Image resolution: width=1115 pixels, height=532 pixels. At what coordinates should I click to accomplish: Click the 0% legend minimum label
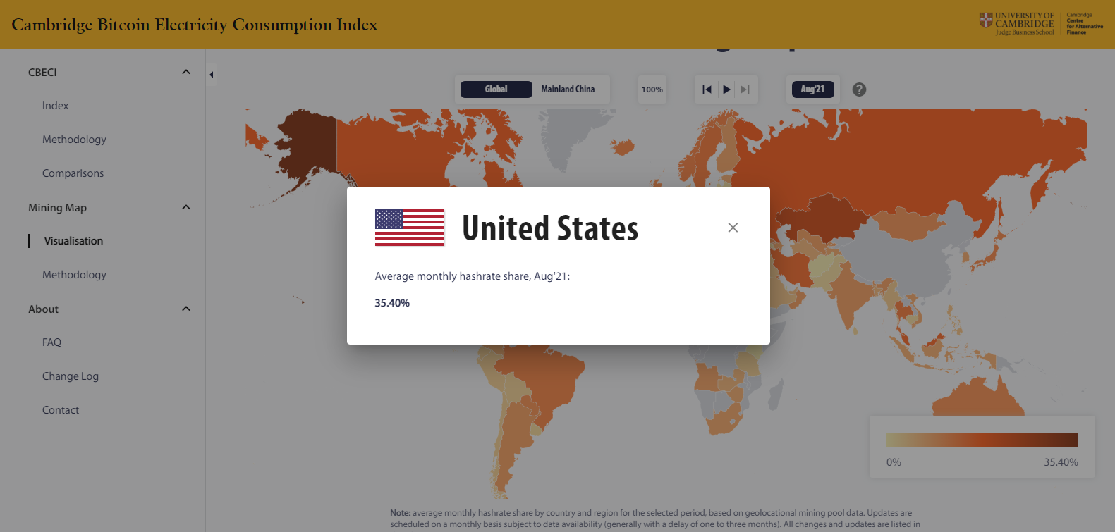click(x=894, y=462)
